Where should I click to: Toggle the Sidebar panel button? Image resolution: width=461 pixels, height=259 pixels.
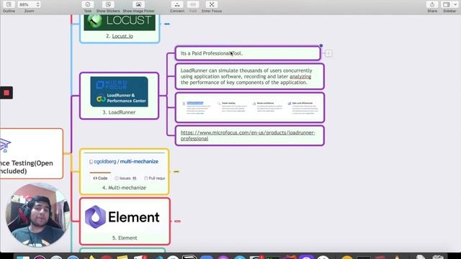click(x=447, y=4)
